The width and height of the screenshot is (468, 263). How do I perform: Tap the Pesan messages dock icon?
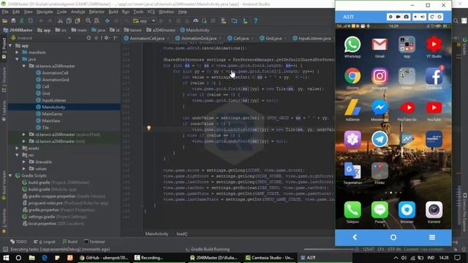[380, 212]
